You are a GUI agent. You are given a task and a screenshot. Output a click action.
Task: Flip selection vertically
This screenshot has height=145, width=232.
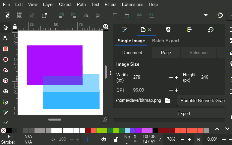point(98,15)
